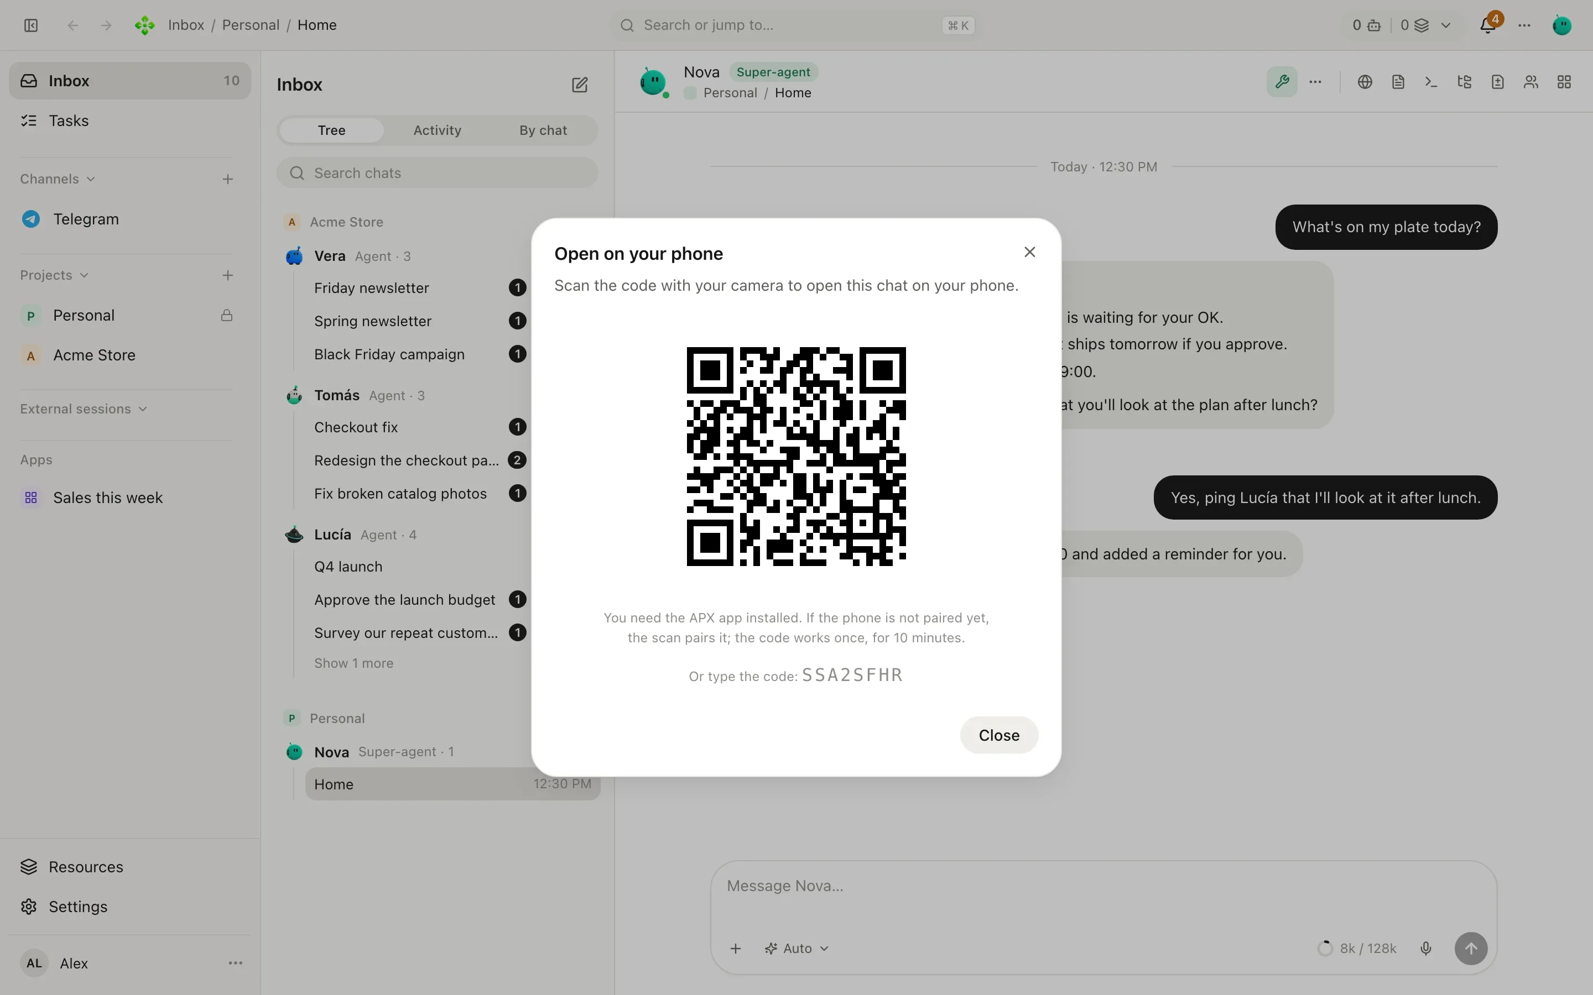Viewport: 1593px width, 995px height.
Task: Go back with the left arrow
Action: pyautogui.click(x=73, y=25)
